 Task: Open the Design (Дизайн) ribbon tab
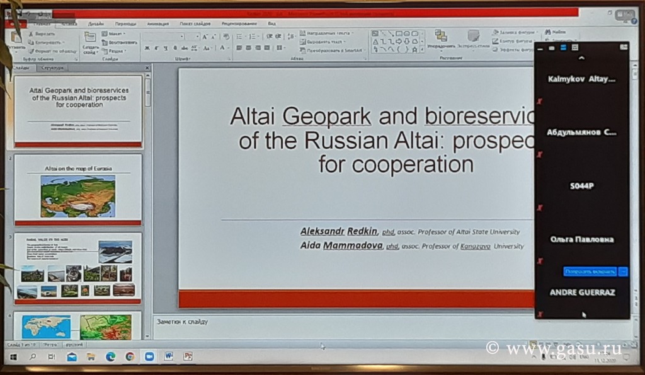[x=96, y=23]
